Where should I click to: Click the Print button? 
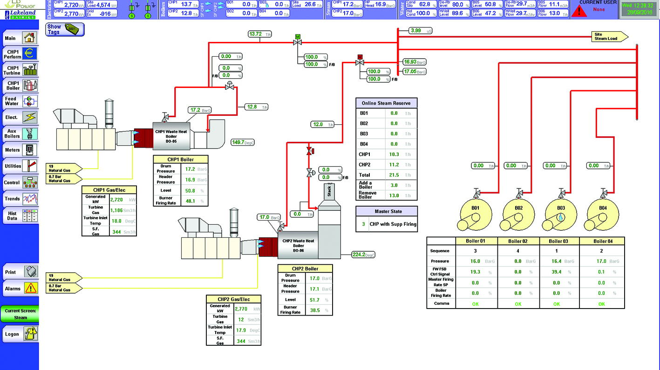click(x=20, y=272)
